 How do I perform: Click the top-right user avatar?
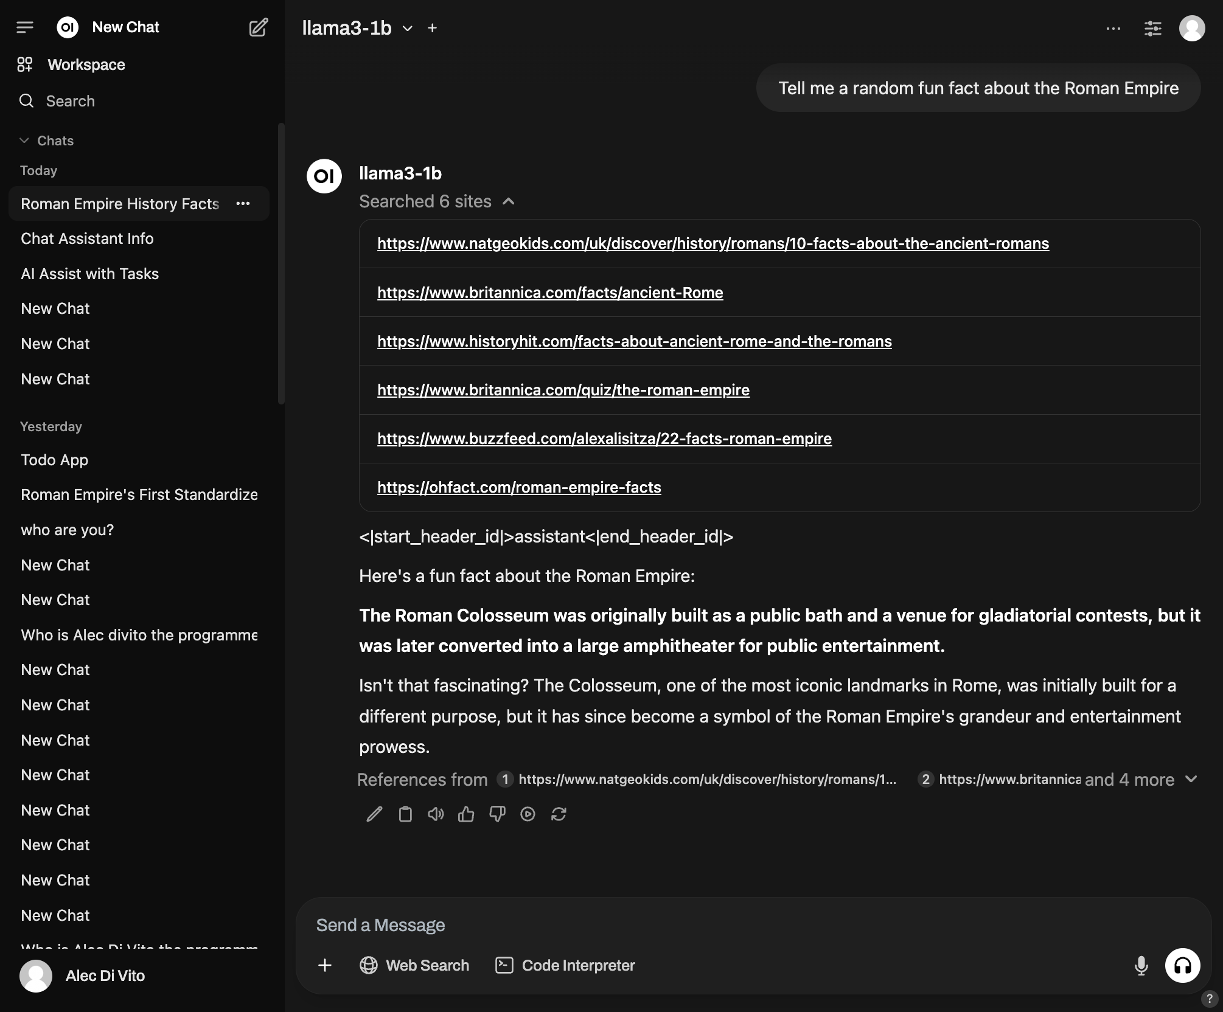[x=1191, y=28]
